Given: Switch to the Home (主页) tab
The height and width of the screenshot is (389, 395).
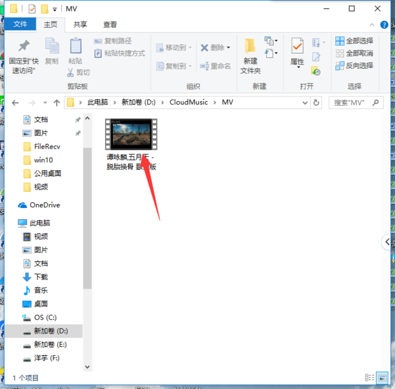Looking at the screenshot, I should tap(50, 24).
